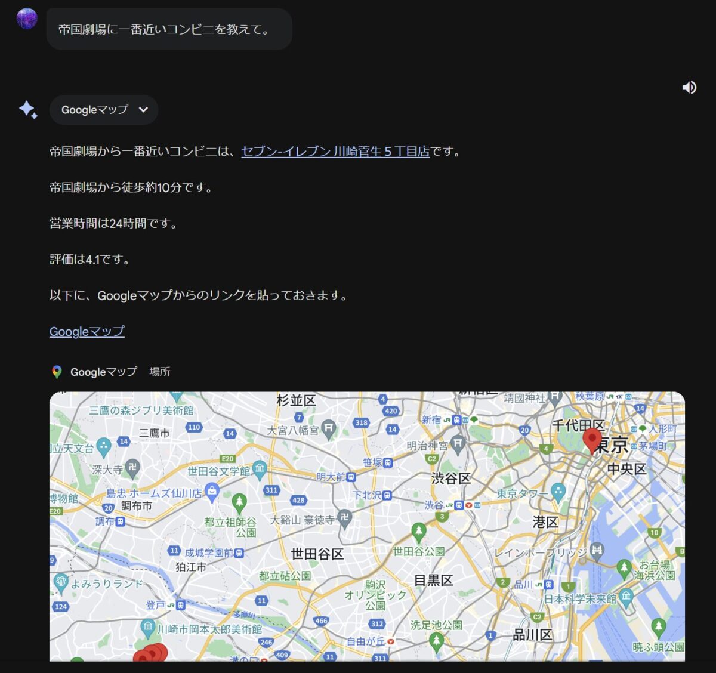Click the JR station icon next to 渋谷
The image size is (716, 673).
(x=449, y=504)
